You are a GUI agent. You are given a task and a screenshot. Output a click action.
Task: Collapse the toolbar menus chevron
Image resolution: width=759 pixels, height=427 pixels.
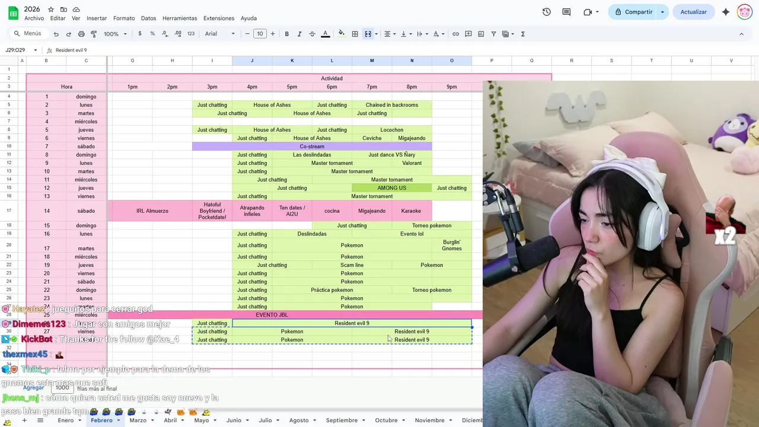pos(741,34)
